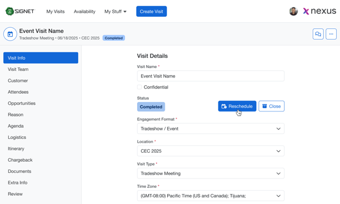Image resolution: width=340 pixels, height=204 pixels.
Task: Click the Nexus logo
Action: (x=319, y=11)
